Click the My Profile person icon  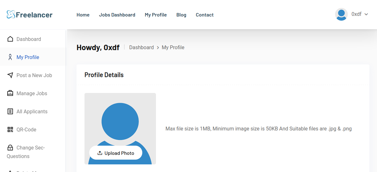[10, 57]
